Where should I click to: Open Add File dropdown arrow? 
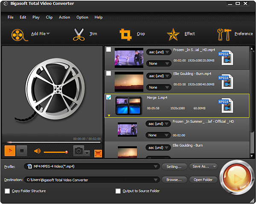[x=48, y=34]
